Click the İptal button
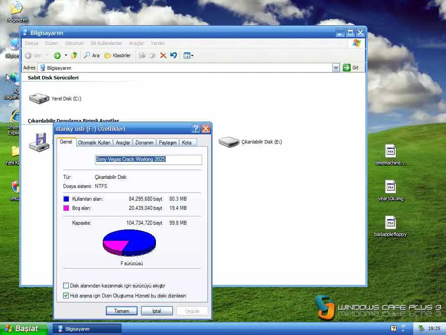 (x=157, y=311)
